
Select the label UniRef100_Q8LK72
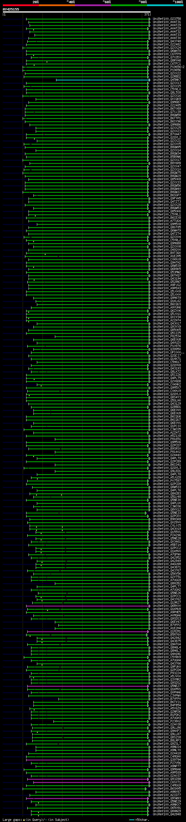[x=167, y=372]
